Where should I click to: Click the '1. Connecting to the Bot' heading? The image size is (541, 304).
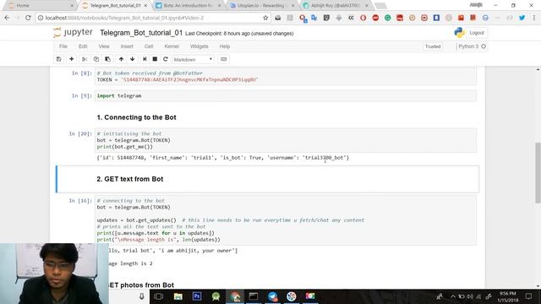pyautogui.click(x=136, y=117)
